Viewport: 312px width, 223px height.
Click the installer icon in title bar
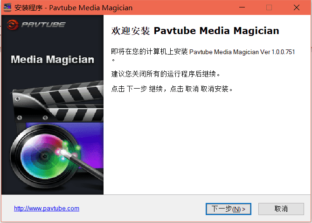[x=7, y=7]
